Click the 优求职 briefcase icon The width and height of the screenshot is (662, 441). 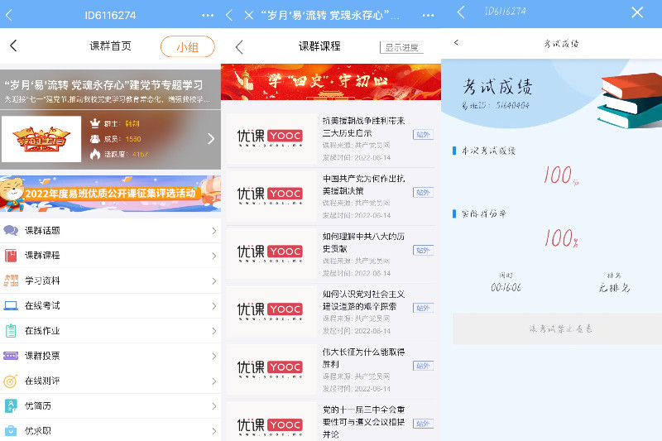[x=11, y=430]
